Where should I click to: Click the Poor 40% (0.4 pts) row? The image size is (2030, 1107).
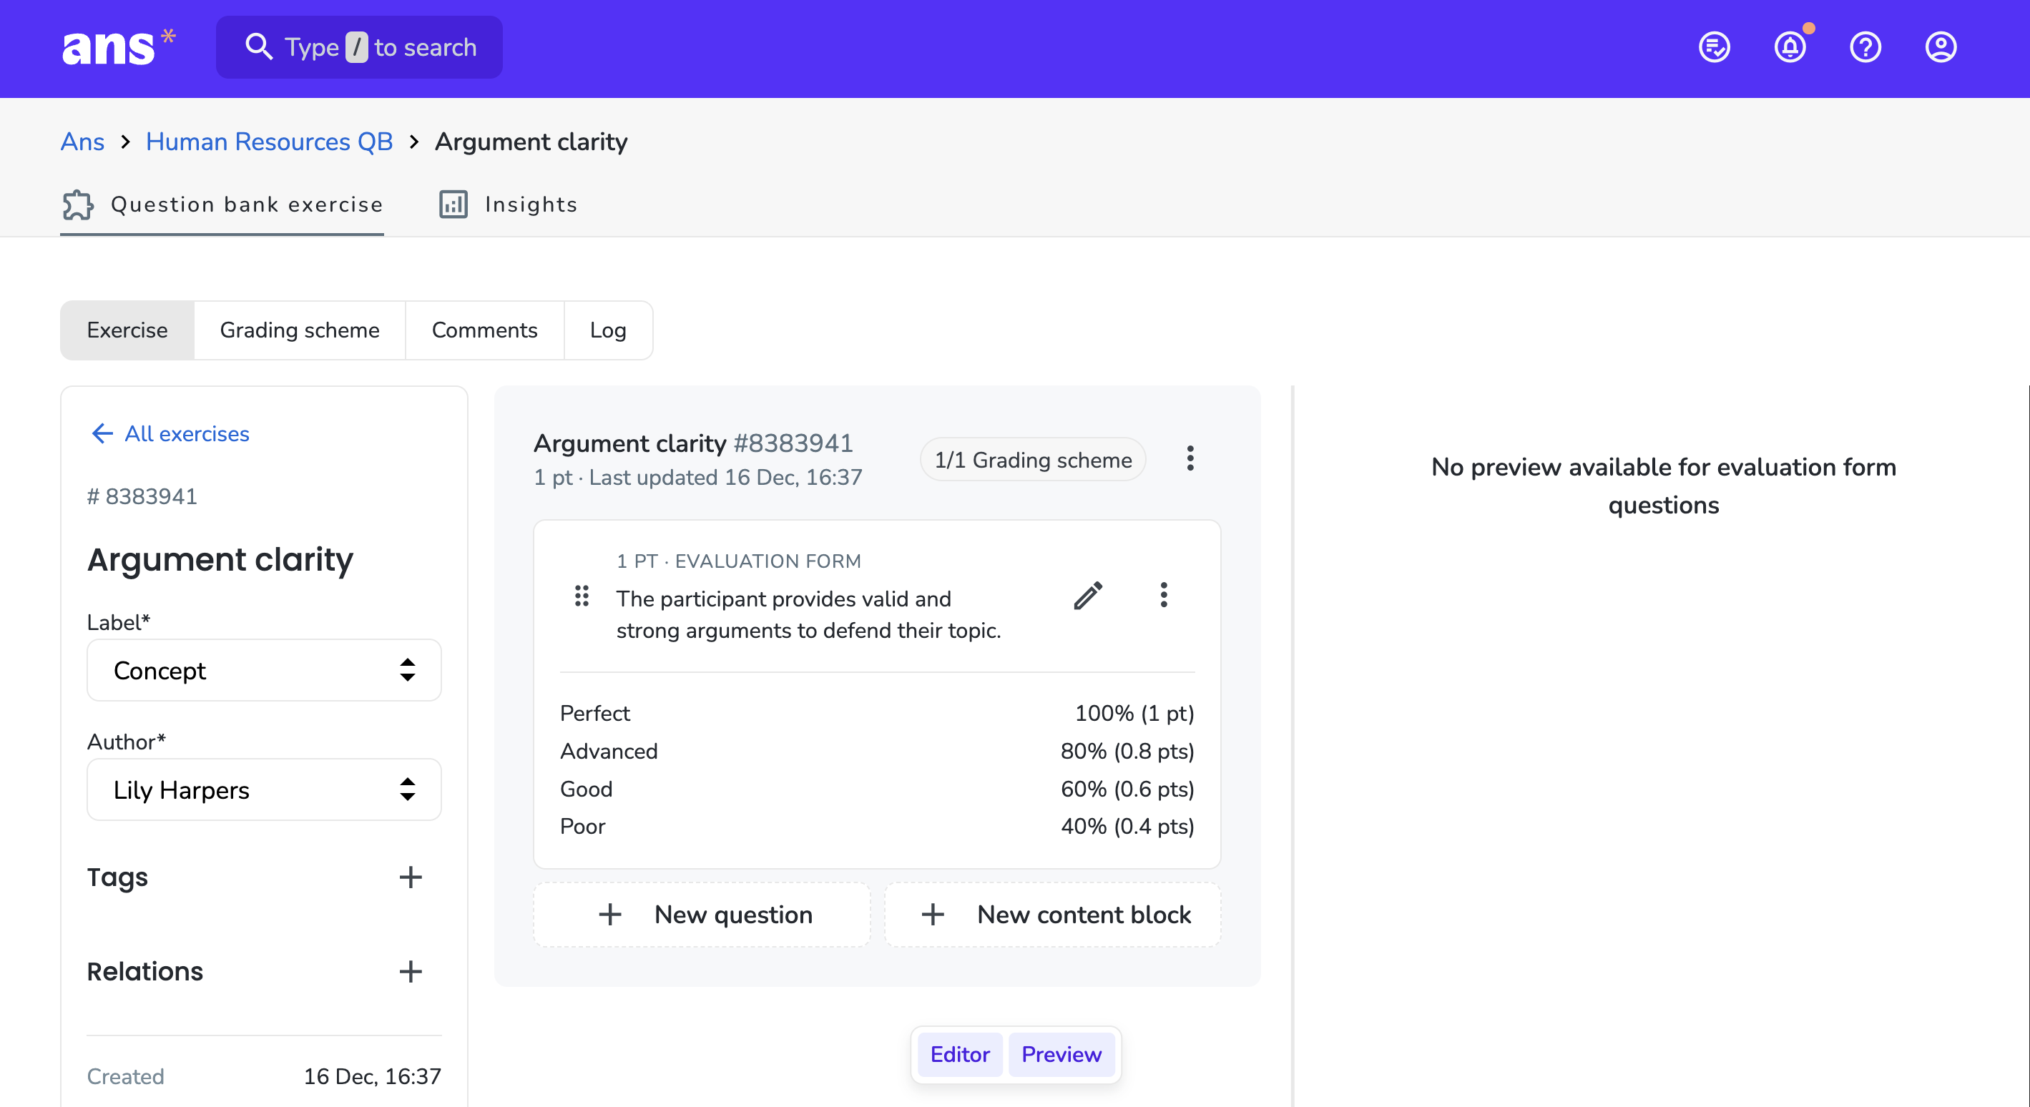click(877, 827)
